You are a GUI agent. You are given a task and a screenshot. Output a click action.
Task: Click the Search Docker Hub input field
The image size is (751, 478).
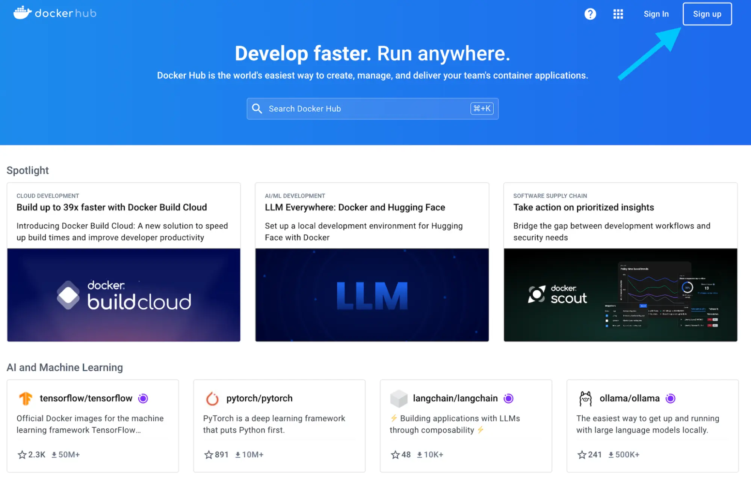pyautogui.click(x=357, y=108)
